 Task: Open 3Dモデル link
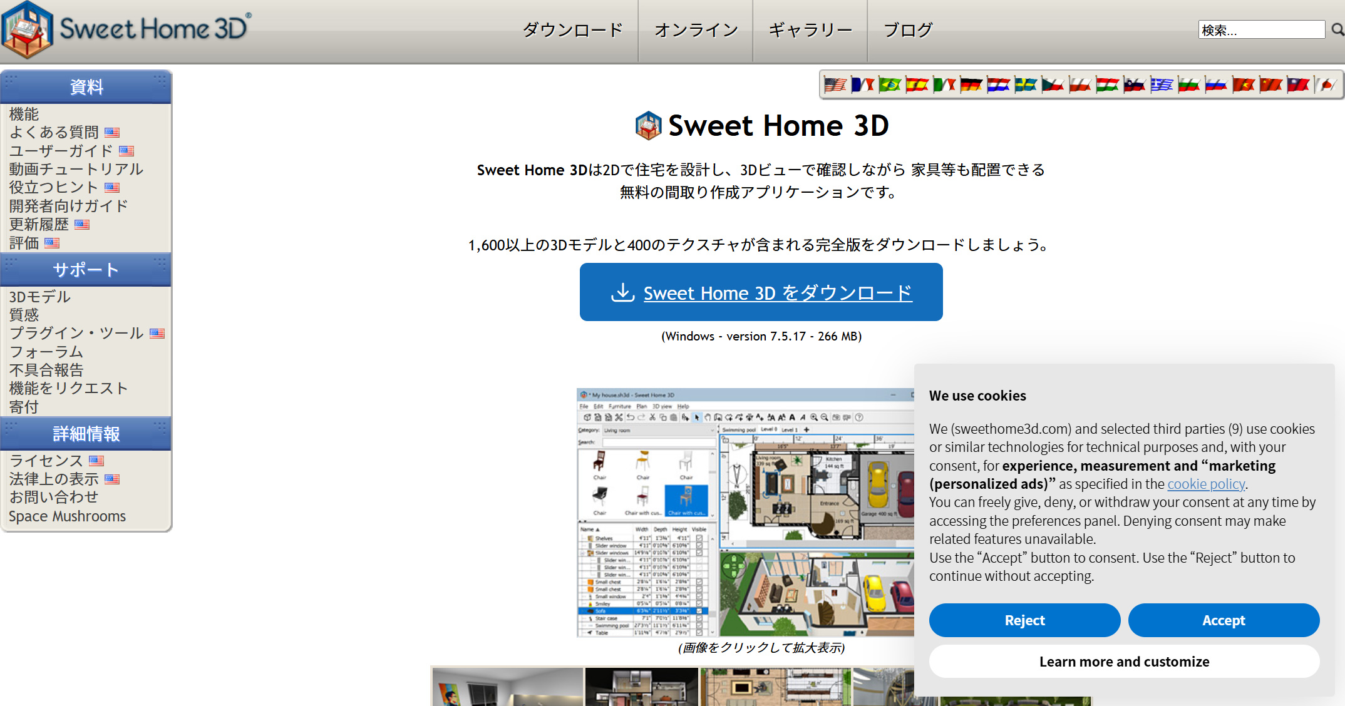[x=39, y=297]
